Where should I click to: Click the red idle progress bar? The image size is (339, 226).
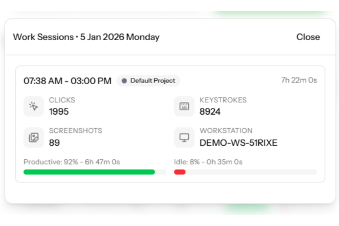pyautogui.click(x=180, y=172)
